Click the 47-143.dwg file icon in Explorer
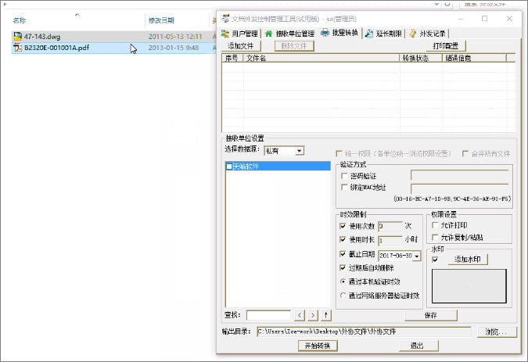This screenshot has height=362, width=528. (x=17, y=36)
